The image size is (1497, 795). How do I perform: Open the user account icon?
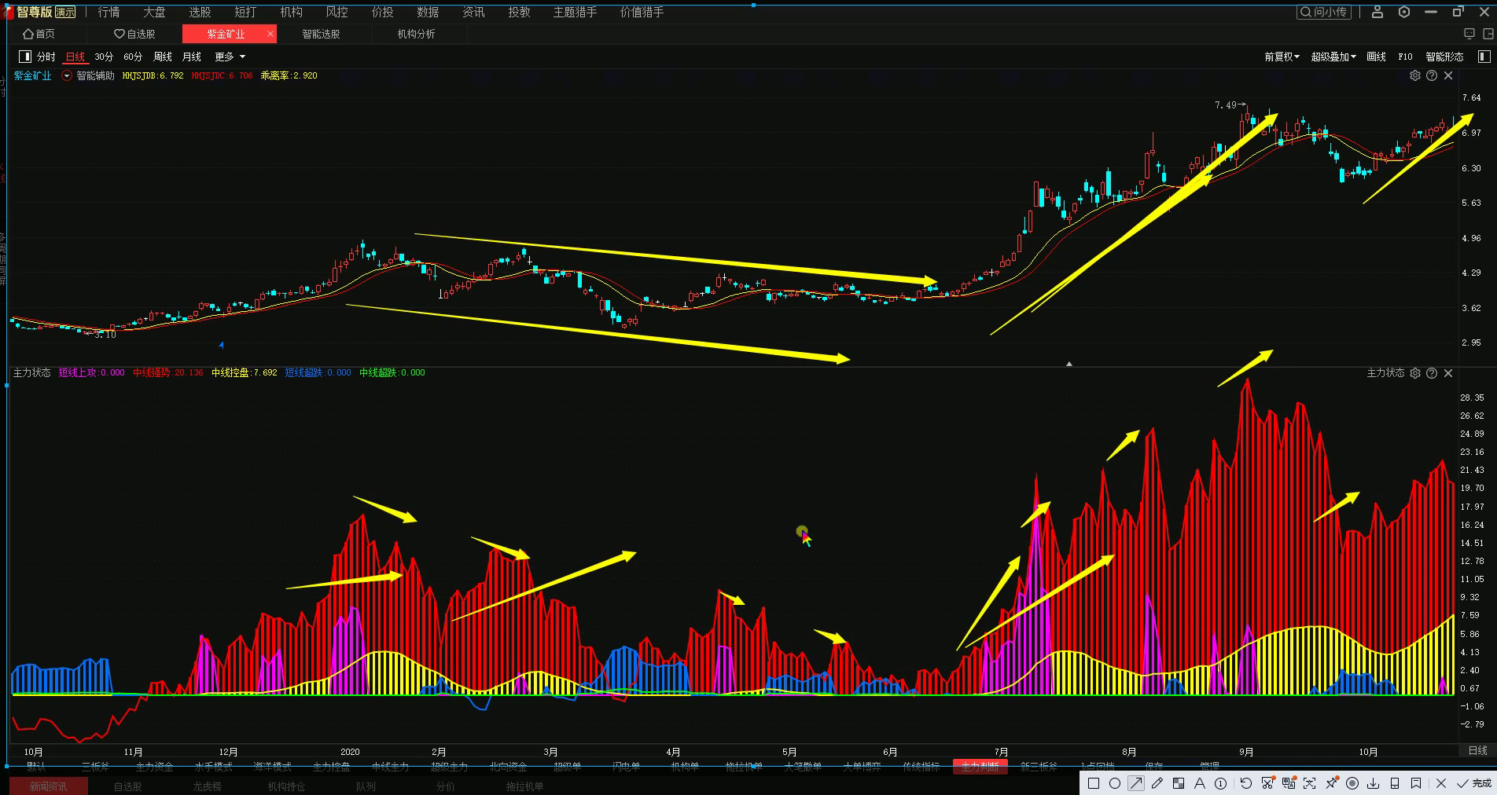(x=1377, y=12)
